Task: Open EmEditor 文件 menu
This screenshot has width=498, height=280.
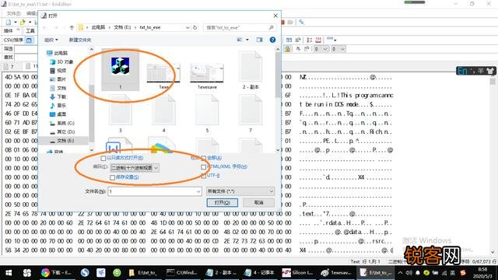Action: coord(14,13)
